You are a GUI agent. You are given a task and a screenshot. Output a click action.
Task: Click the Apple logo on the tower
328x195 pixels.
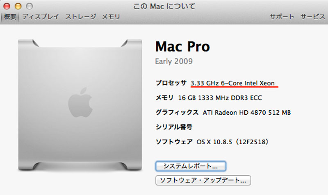[80, 102]
